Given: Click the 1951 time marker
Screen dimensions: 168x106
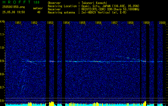Looking at the screenshot, I should (18, 23).
